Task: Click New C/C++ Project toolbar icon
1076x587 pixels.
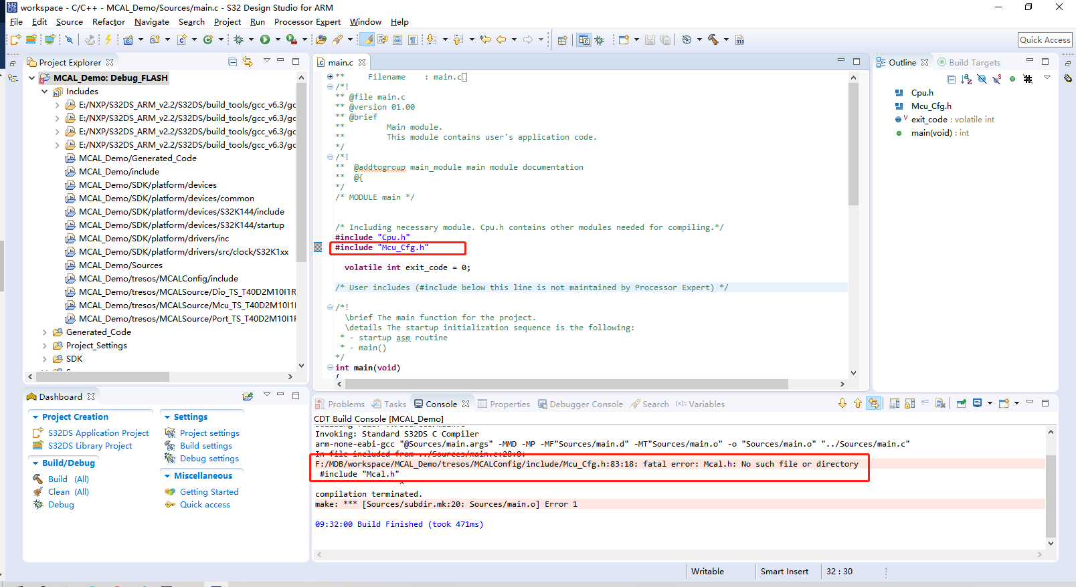Action: [x=128, y=40]
